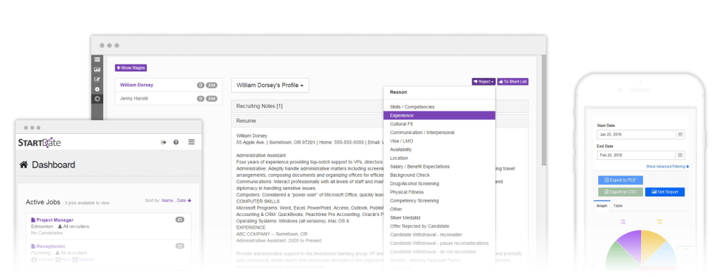This screenshot has height=277, width=719.
Task: Select the edit pencil icon in sidebar
Action: point(97,79)
